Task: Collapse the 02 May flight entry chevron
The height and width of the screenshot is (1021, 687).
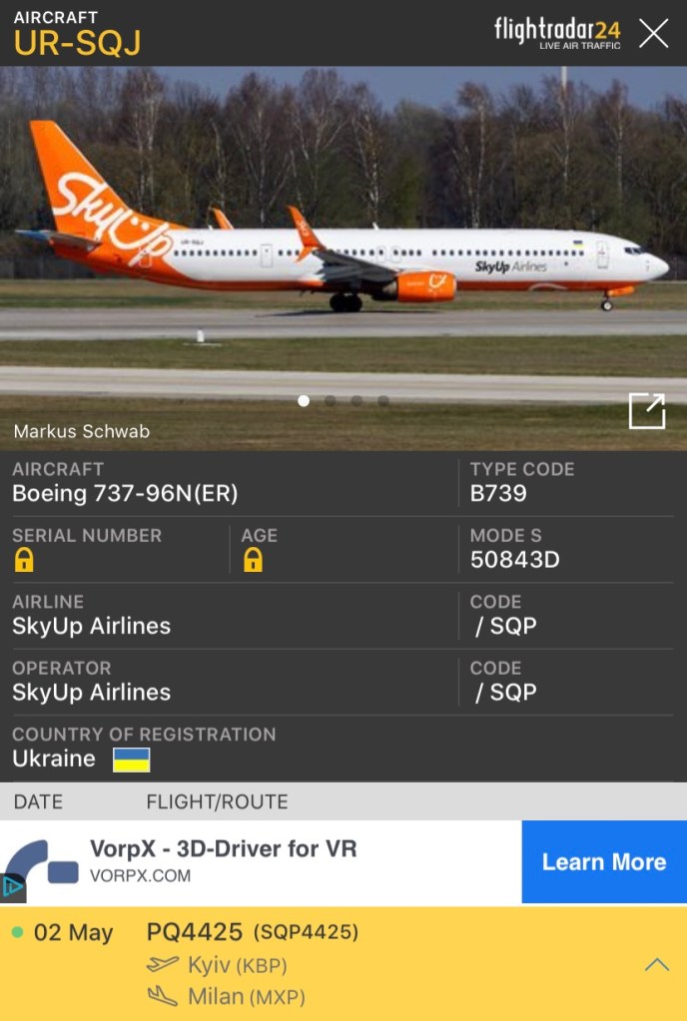Action: tap(656, 964)
